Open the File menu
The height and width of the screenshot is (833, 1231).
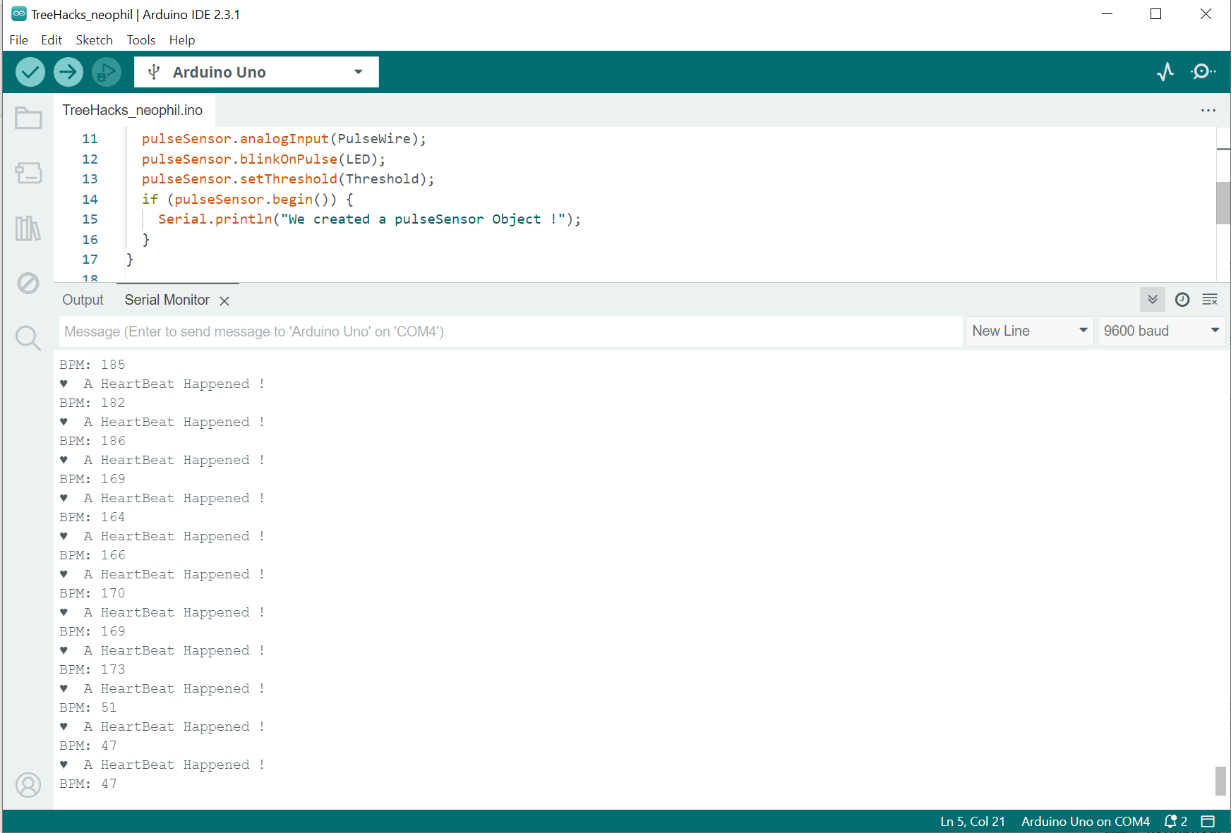pyautogui.click(x=18, y=40)
